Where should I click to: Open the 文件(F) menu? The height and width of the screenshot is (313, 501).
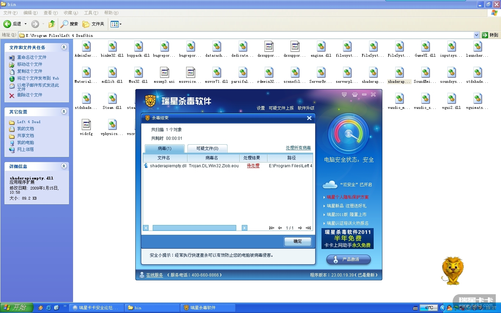[x=10, y=13]
